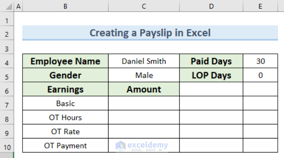
Task: Click the Employee Name cell
Action: (x=66, y=61)
